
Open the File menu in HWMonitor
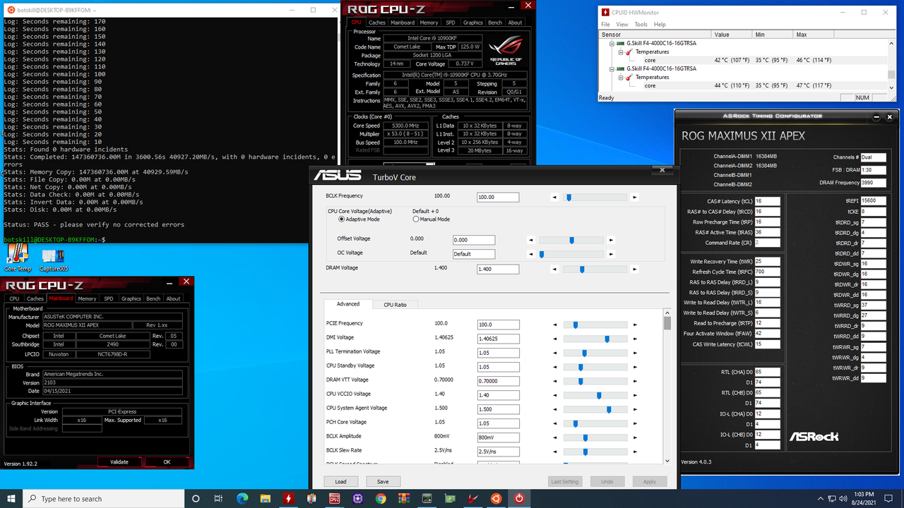605,24
